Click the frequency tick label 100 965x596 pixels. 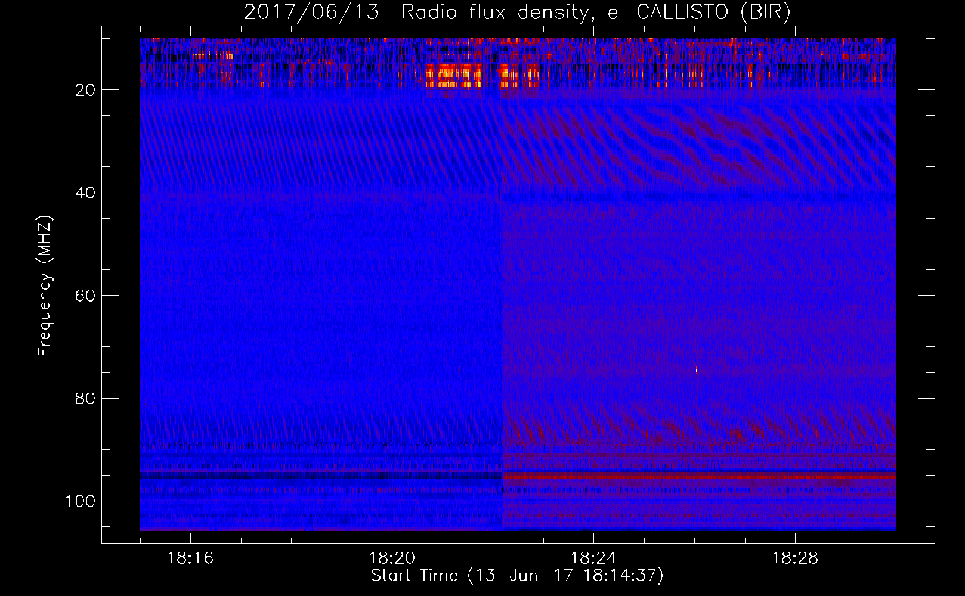pyautogui.click(x=81, y=501)
